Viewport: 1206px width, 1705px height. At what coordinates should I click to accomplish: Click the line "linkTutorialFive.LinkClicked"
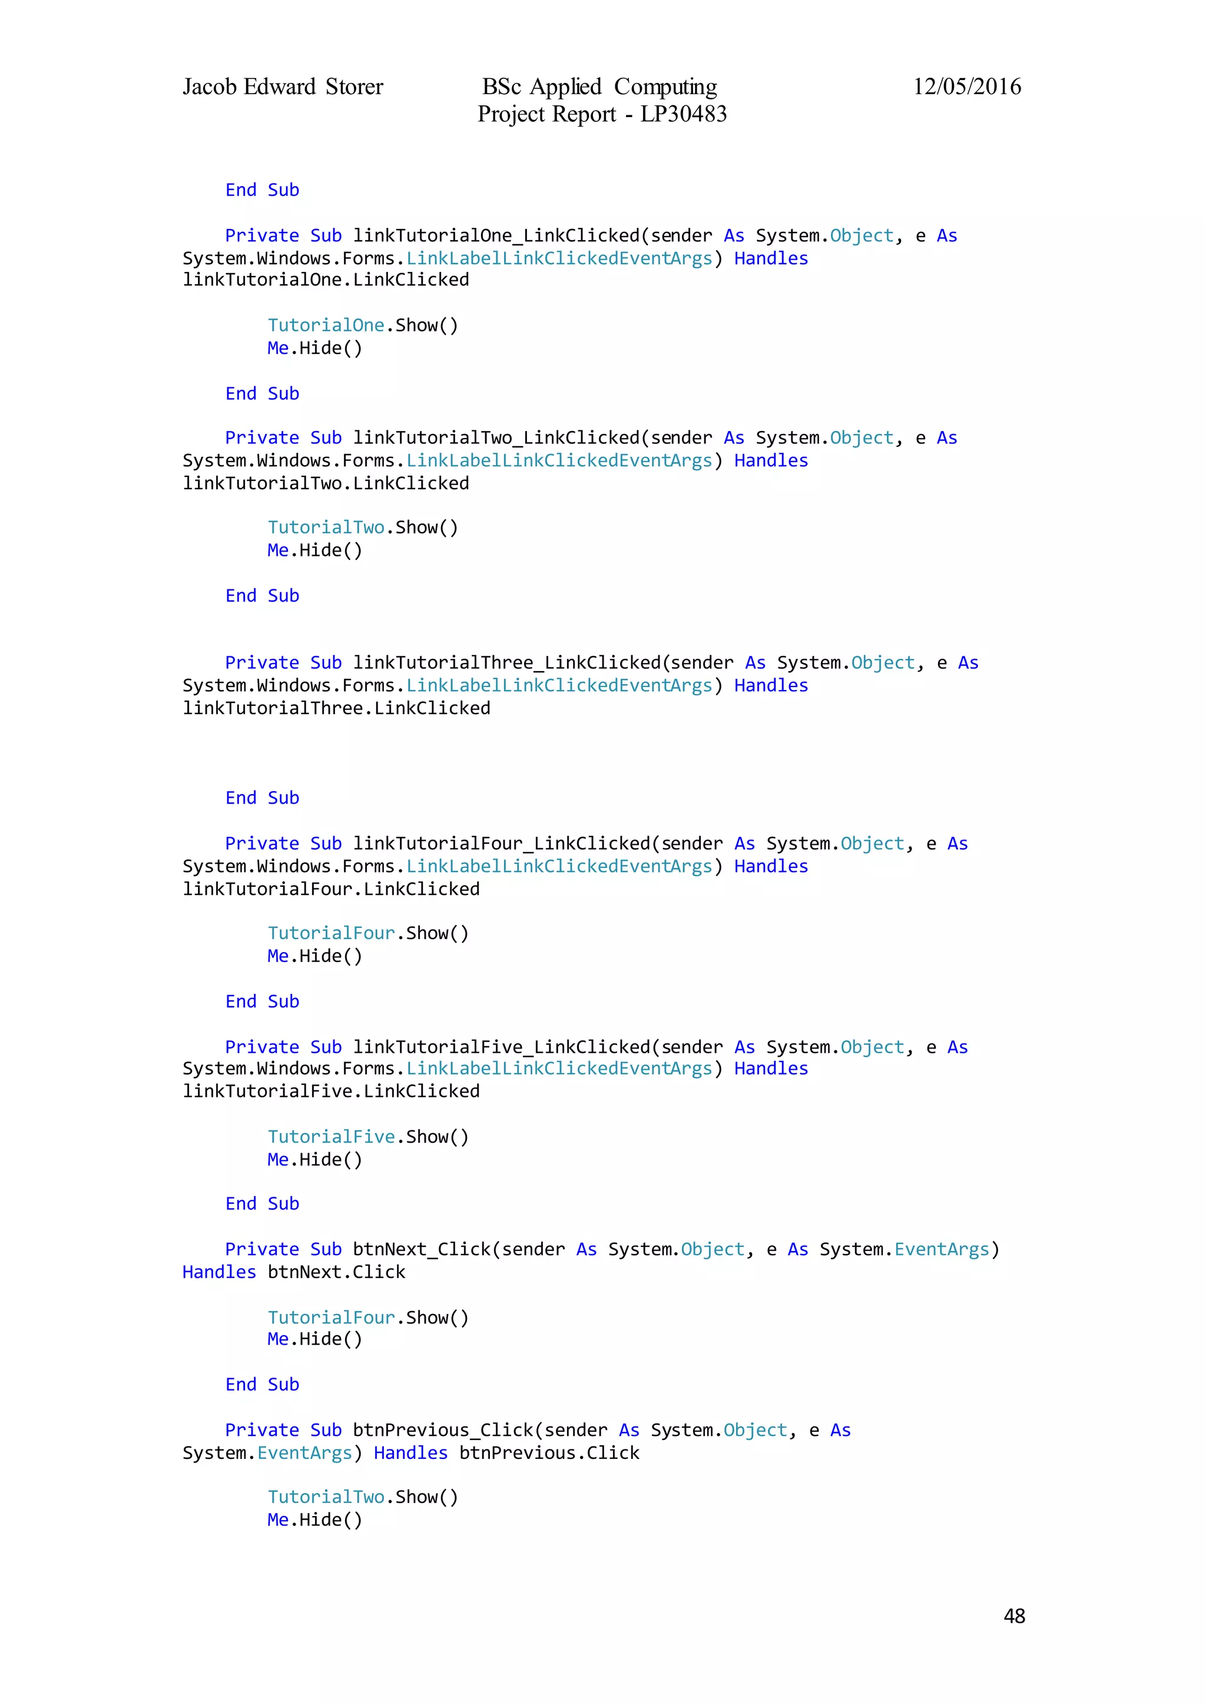[x=331, y=1092]
